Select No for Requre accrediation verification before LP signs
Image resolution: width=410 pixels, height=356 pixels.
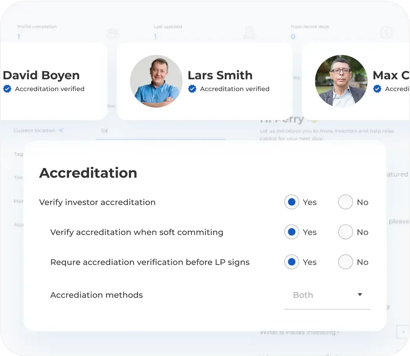[345, 262]
